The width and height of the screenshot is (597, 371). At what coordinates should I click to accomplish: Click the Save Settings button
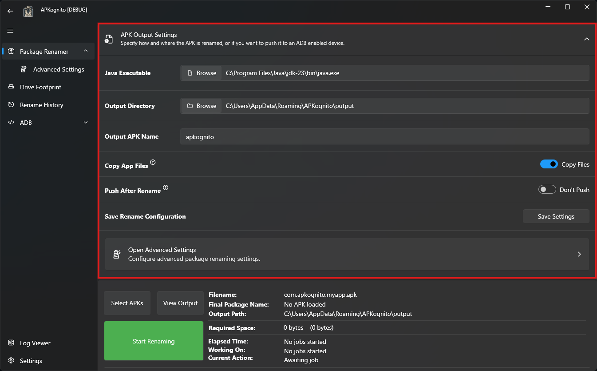556,216
